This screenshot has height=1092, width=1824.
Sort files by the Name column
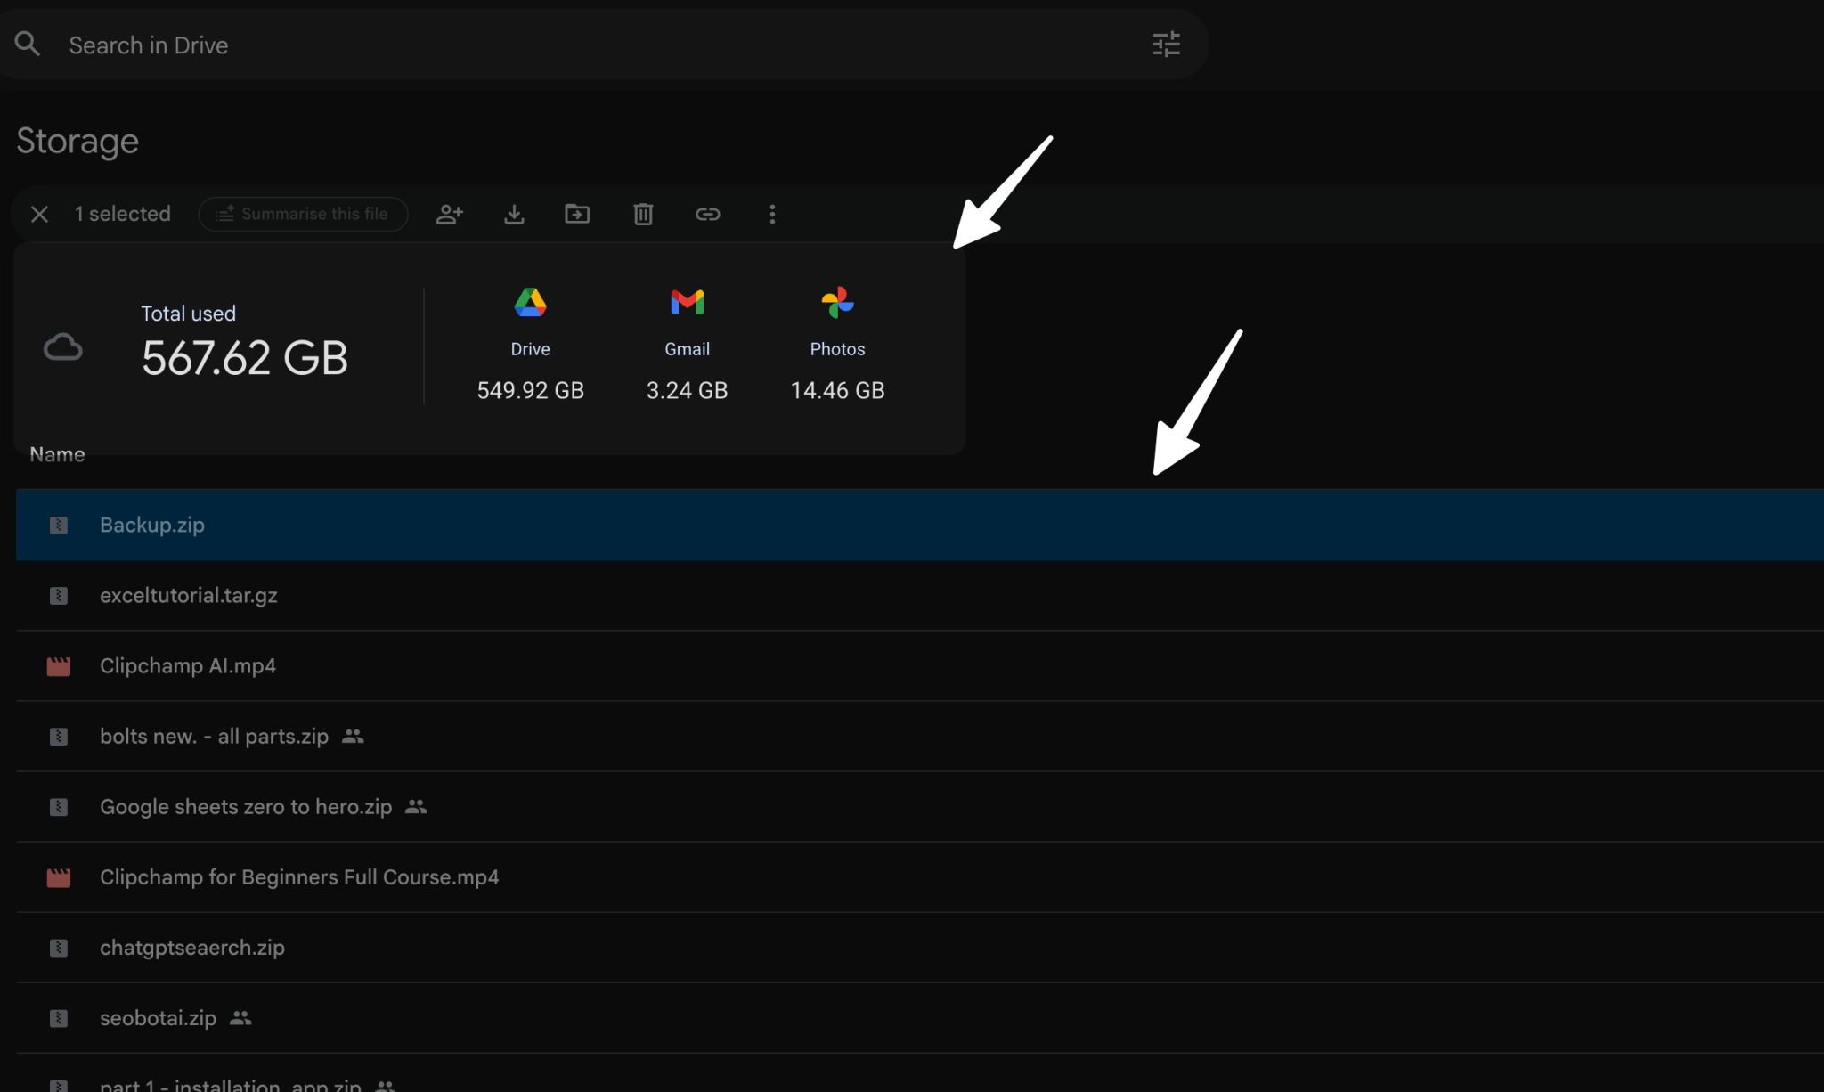56,454
